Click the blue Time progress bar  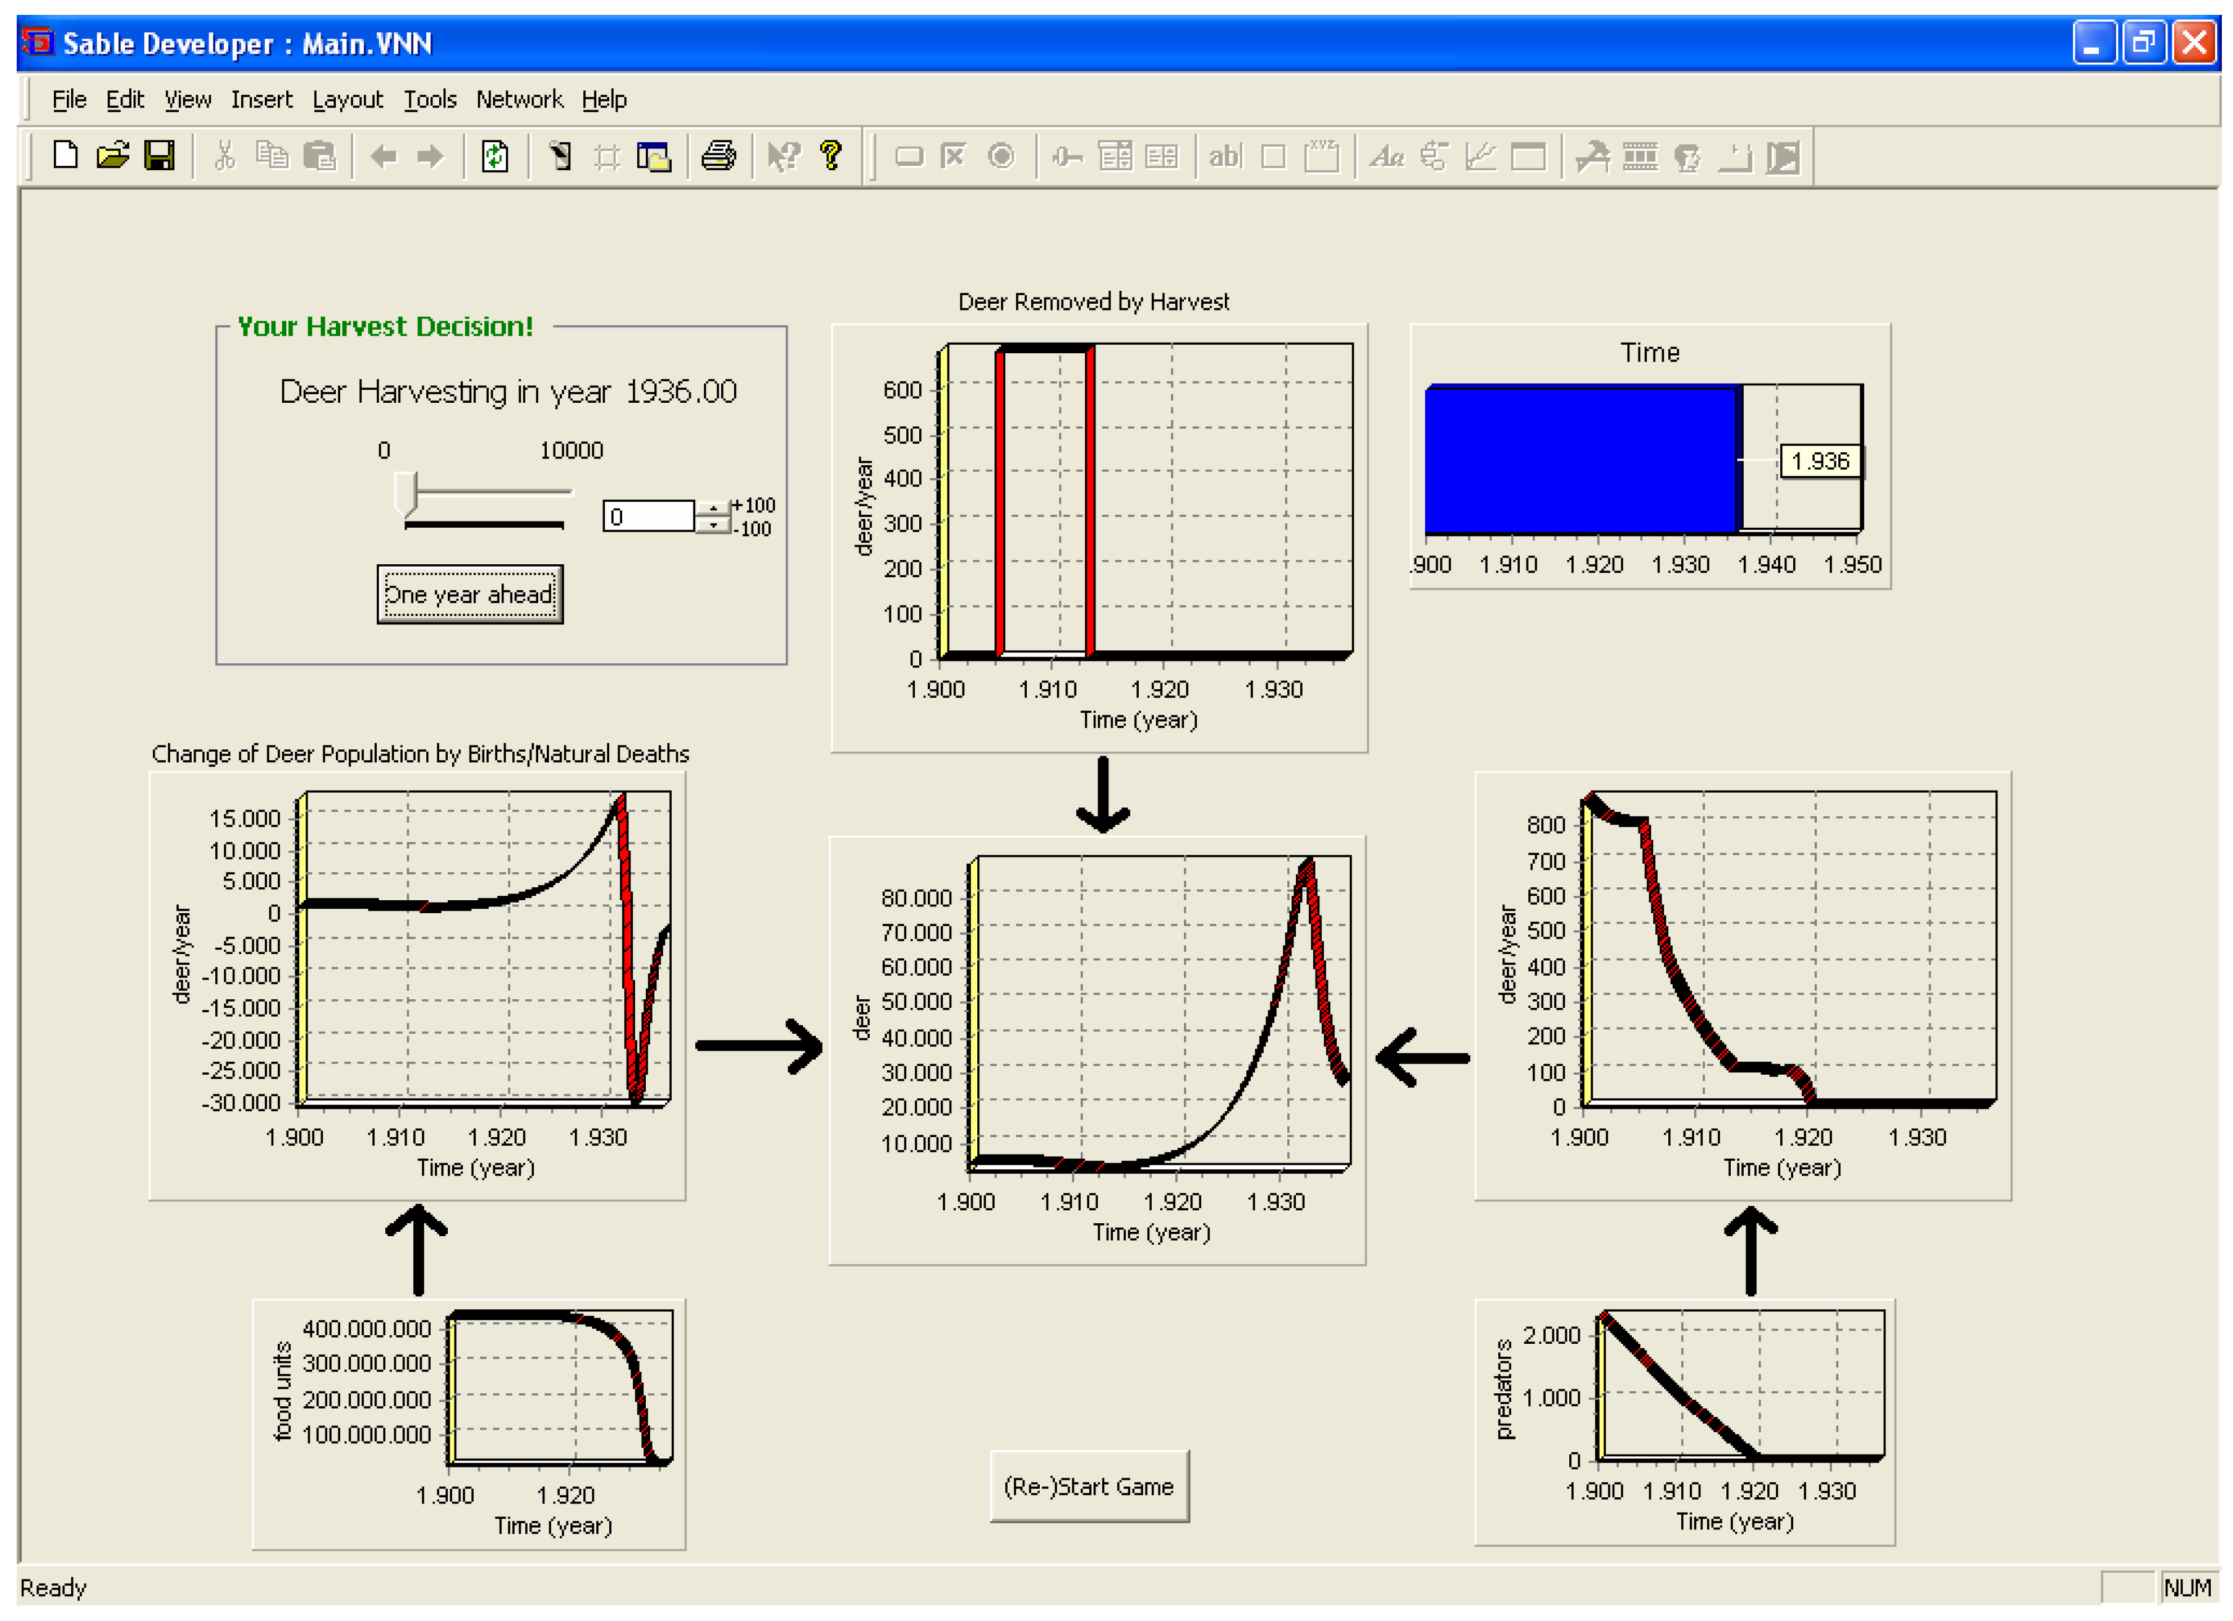(1579, 460)
